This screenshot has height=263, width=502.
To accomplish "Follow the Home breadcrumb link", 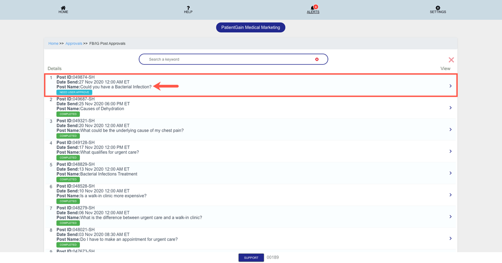I will pos(54,44).
